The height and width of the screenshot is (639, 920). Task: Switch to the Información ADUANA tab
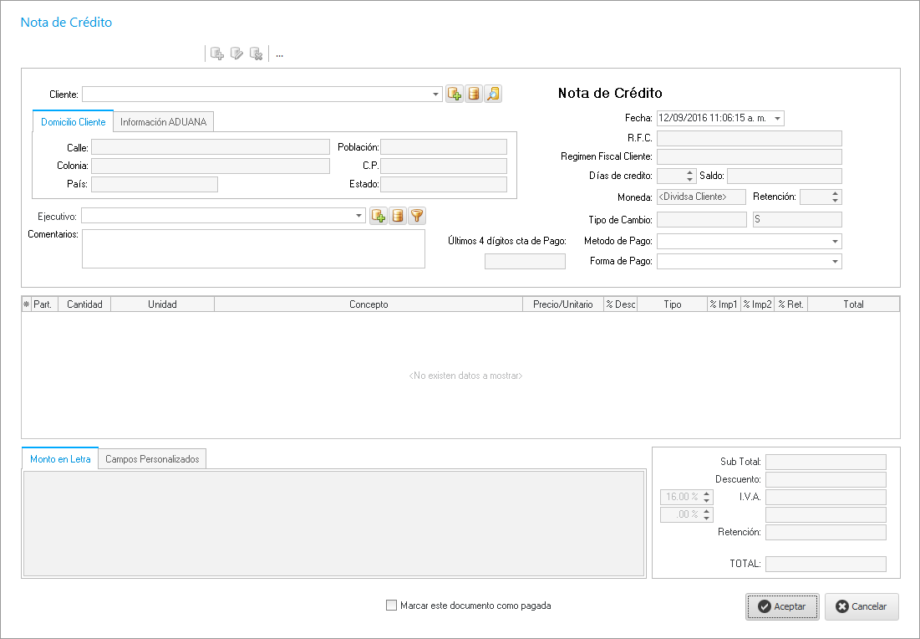coord(164,122)
